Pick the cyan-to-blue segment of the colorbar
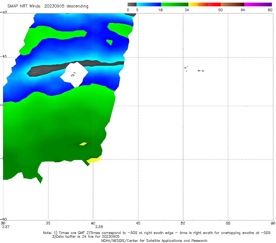 point(149,4)
